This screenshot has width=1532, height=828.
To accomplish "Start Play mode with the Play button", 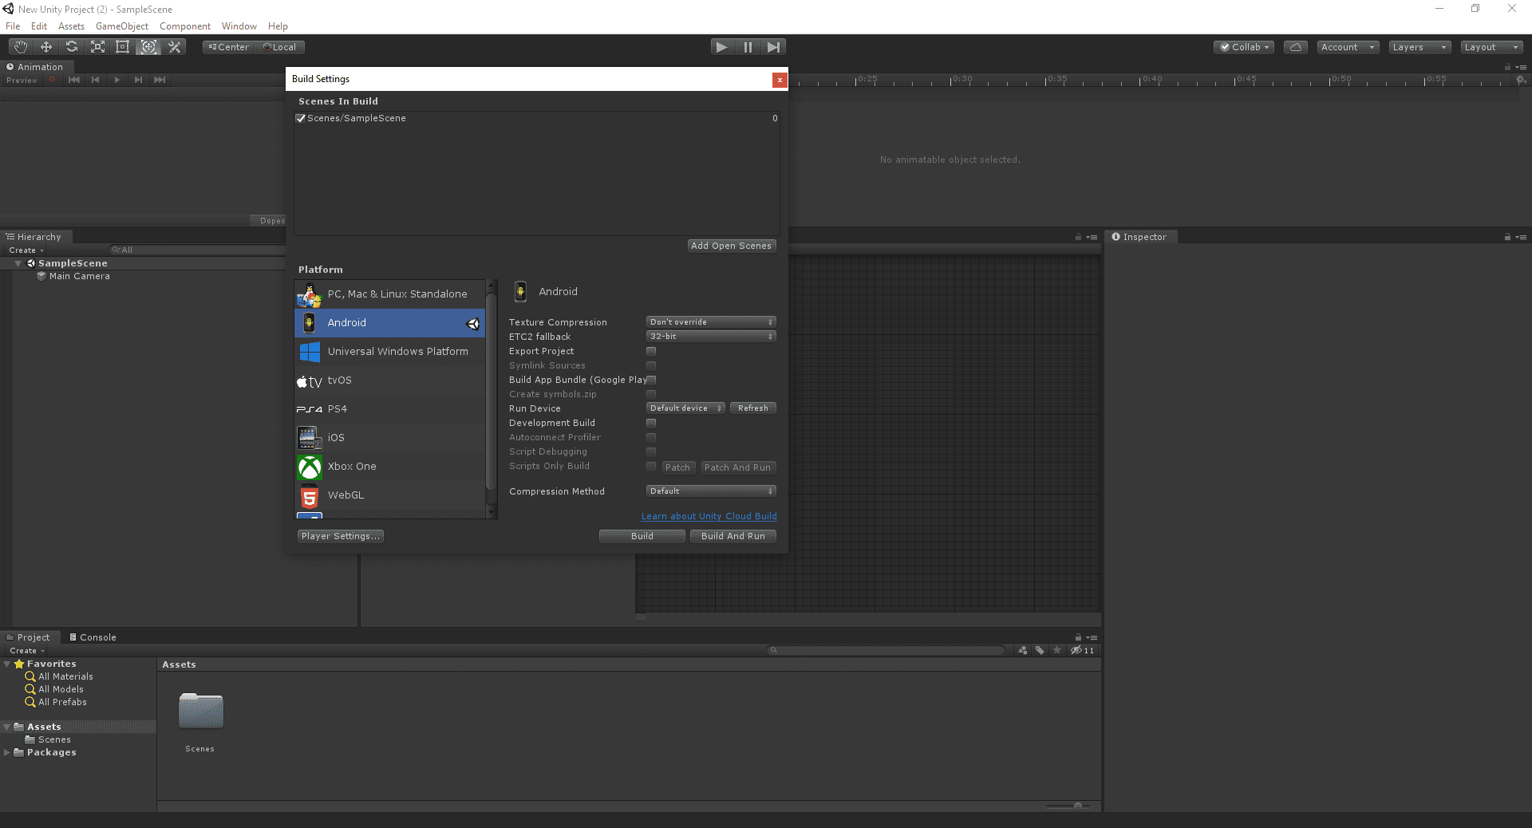I will tap(722, 47).
